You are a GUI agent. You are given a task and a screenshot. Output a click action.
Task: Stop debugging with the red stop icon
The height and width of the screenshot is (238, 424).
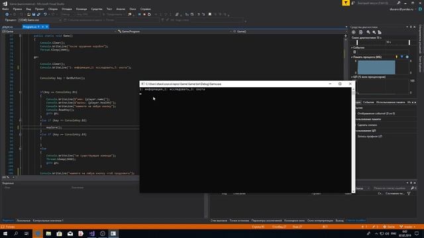pyautogui.click(x=144, y=15)
